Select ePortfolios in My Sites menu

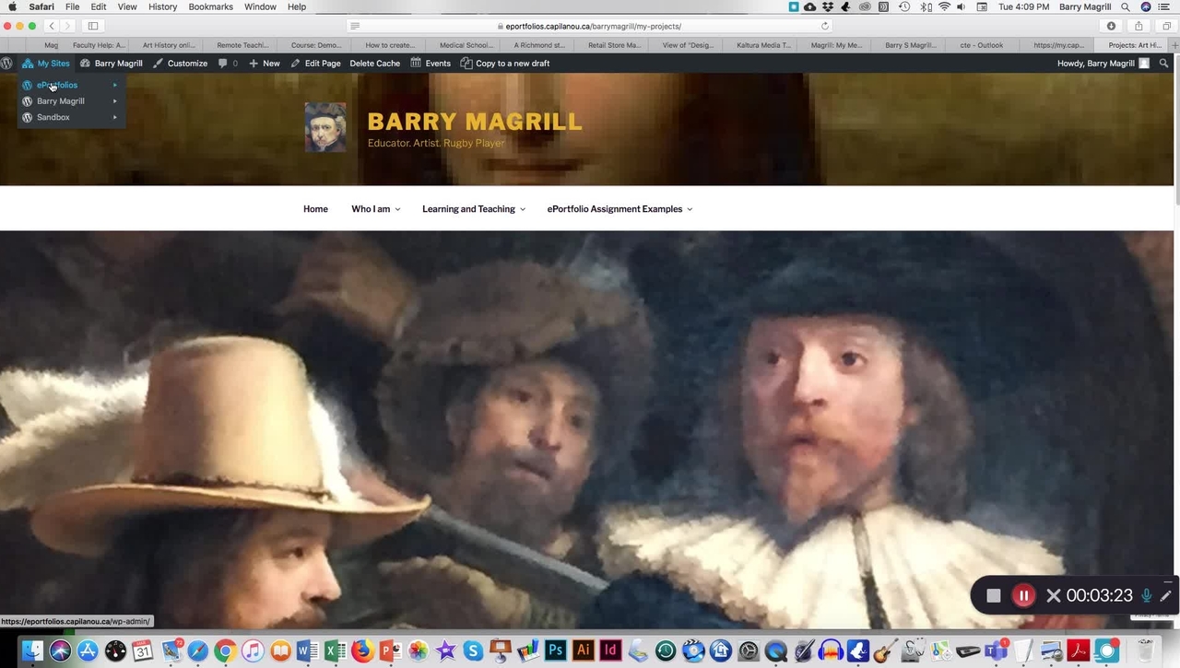tap(57, 85)
